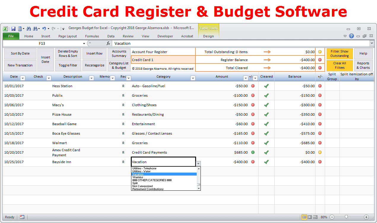Expand the Amount column filter dropdown
Screen dimensions: 377x223
pos(245,78)
